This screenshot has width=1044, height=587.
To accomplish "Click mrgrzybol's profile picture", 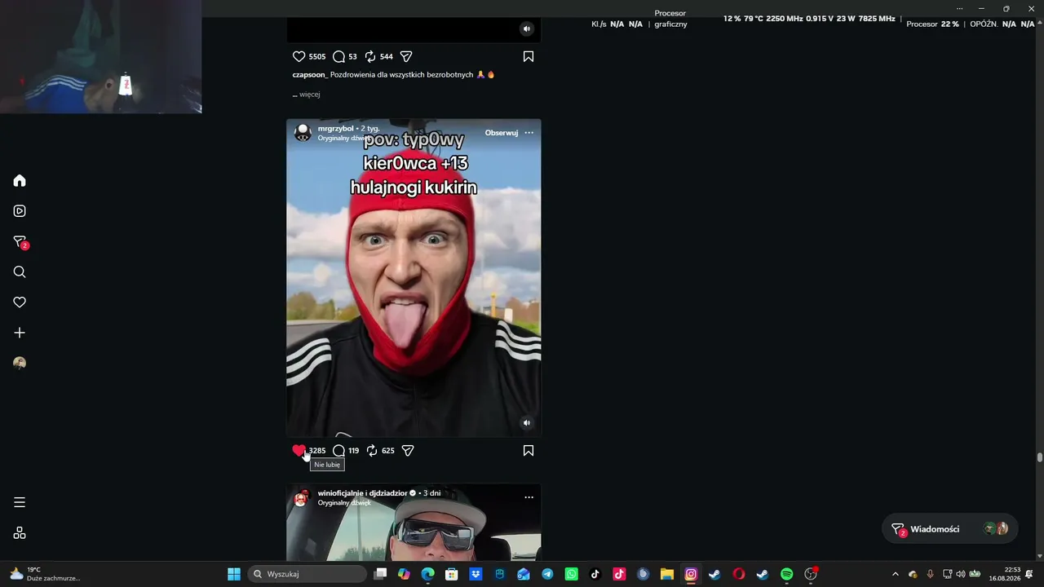I will [303, 133].
